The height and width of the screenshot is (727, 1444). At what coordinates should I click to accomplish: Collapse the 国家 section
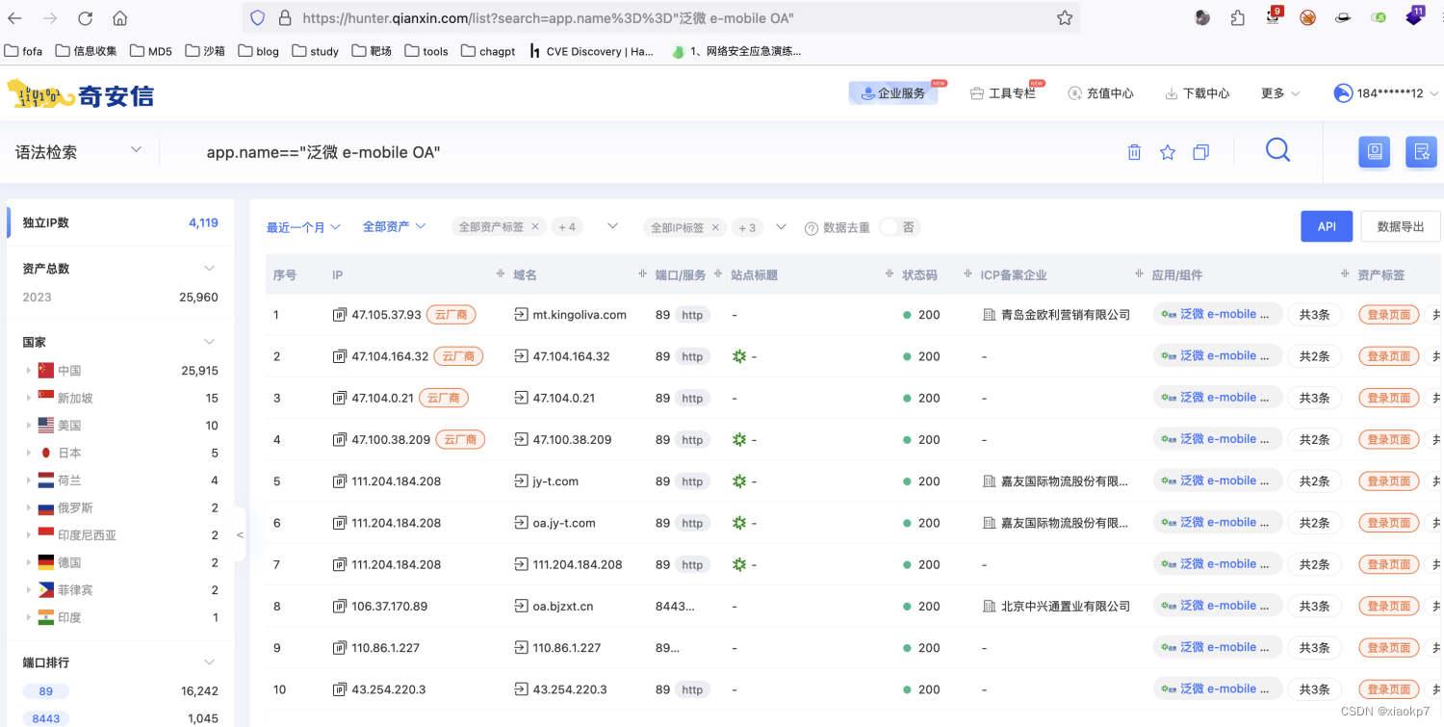tap(209, 343)
